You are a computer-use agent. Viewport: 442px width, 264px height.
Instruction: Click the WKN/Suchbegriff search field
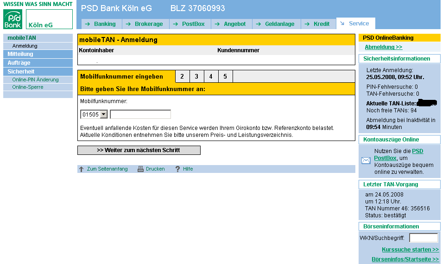[423, 238]
